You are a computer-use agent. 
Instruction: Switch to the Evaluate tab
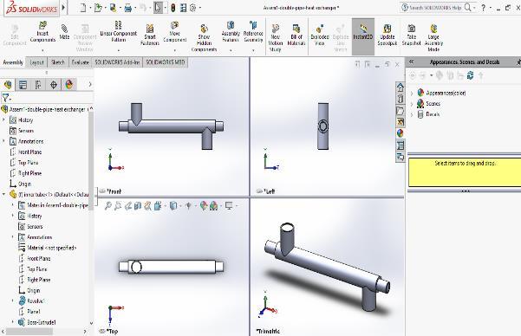(80, 62)
